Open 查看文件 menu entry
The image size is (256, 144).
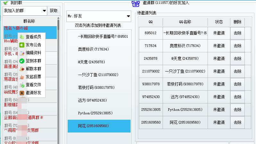click(31, 85)
